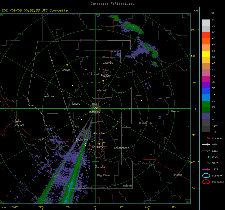Click the Lacombe label
Image resolution: width=225 pixels, height=210 pixels.
click(107, 63)
